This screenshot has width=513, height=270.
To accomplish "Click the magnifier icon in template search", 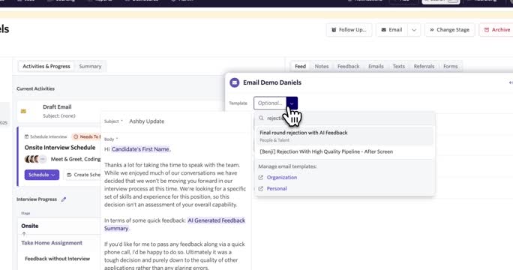I will (x=261, y=118).
